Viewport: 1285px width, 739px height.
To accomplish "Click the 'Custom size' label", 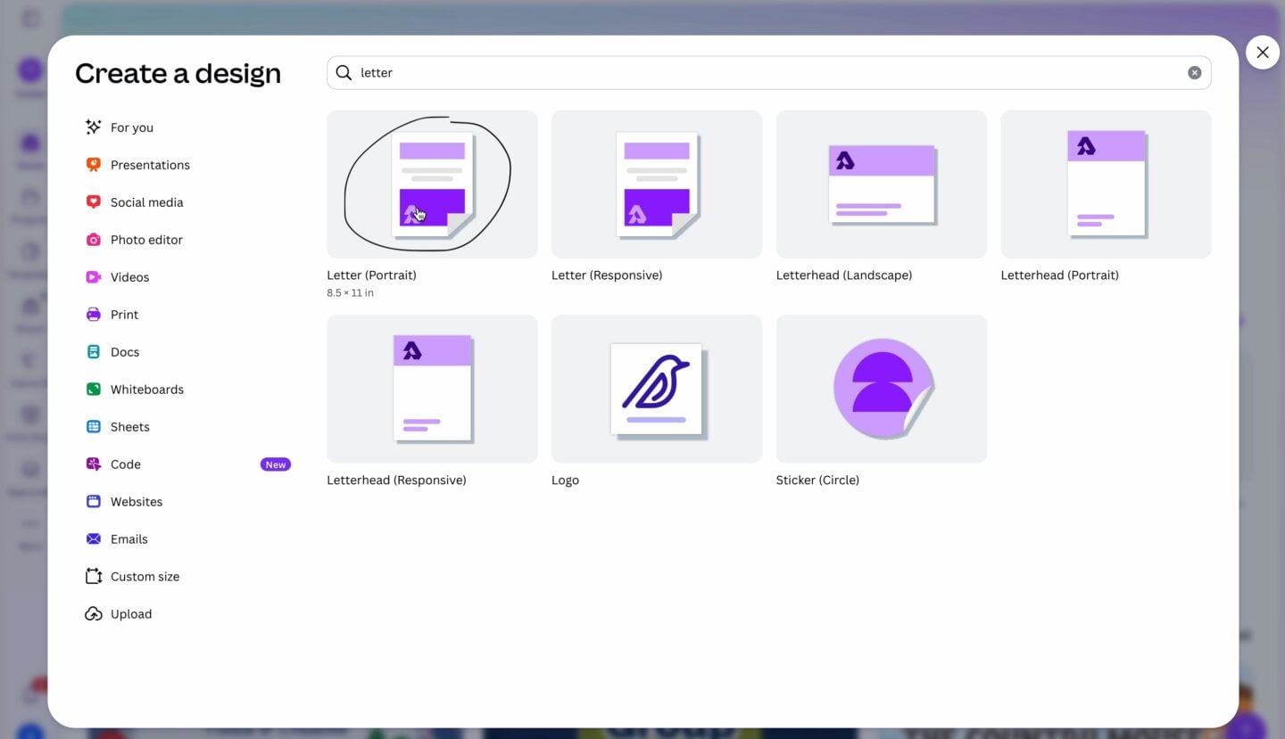I will pos(145,577).
